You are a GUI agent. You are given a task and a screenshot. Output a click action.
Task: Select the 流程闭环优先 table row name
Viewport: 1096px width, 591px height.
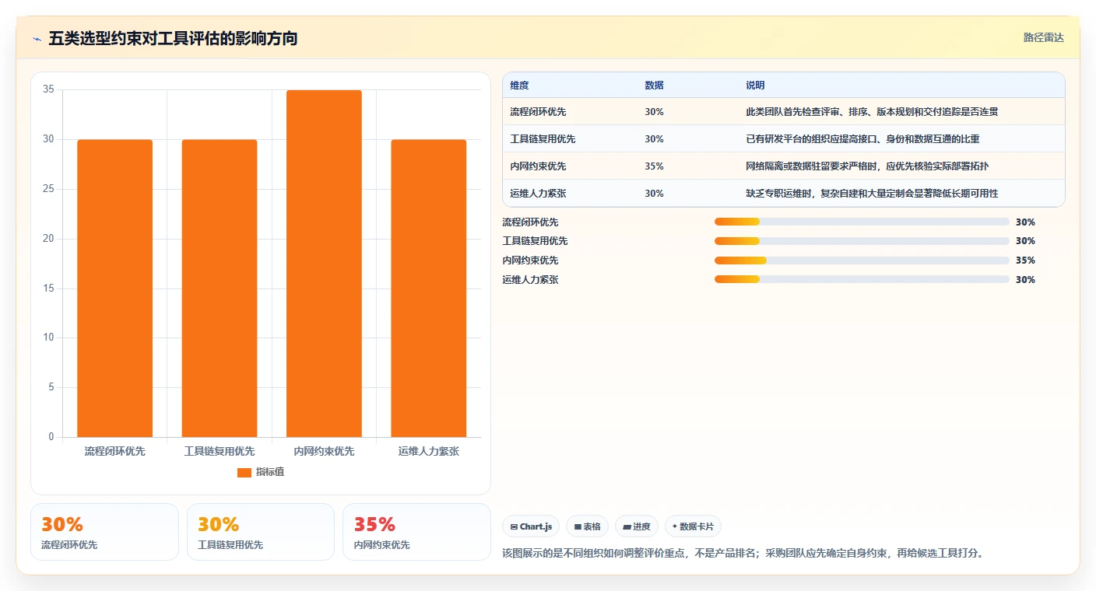pyautogui.click(x=538, y=112)
